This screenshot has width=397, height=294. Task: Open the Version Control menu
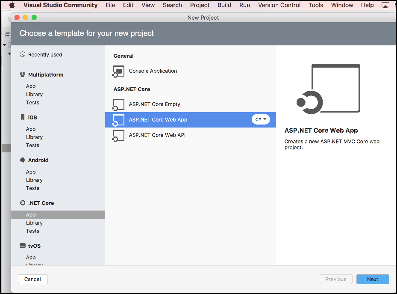[x=279, y=5]
